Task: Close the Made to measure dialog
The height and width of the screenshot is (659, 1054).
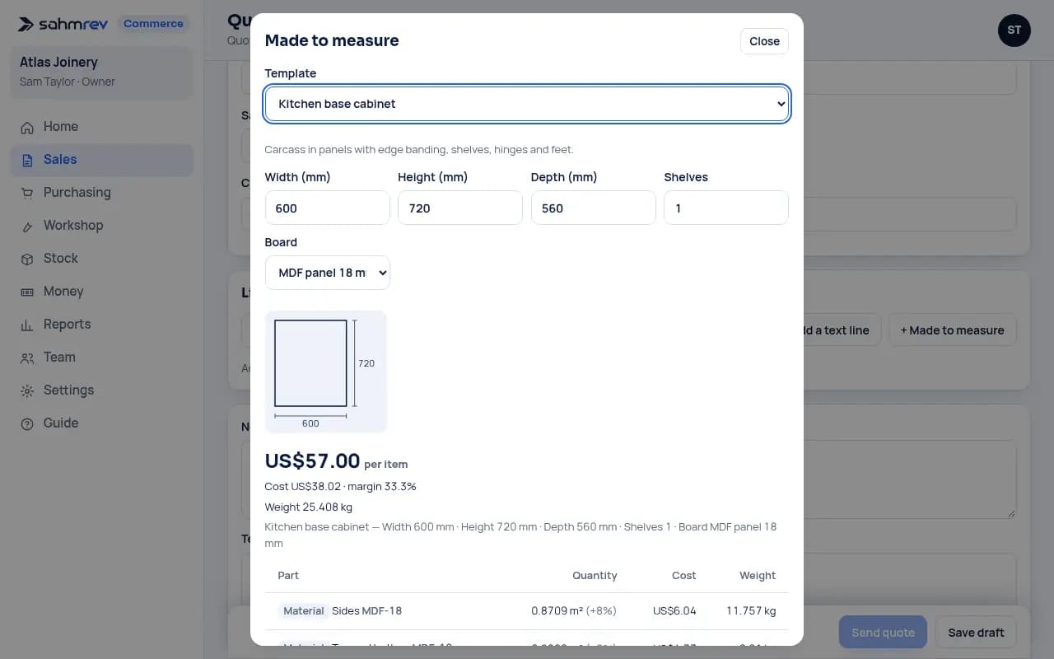Action: click(x=764, y=41)
